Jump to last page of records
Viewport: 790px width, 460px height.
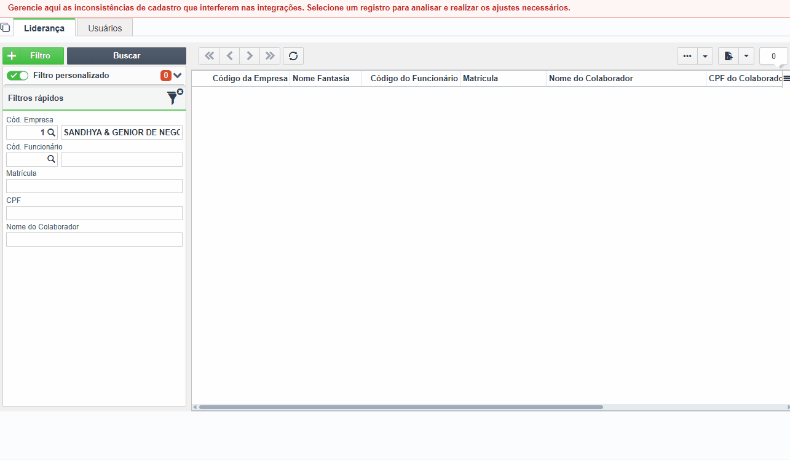pos(270,56)
